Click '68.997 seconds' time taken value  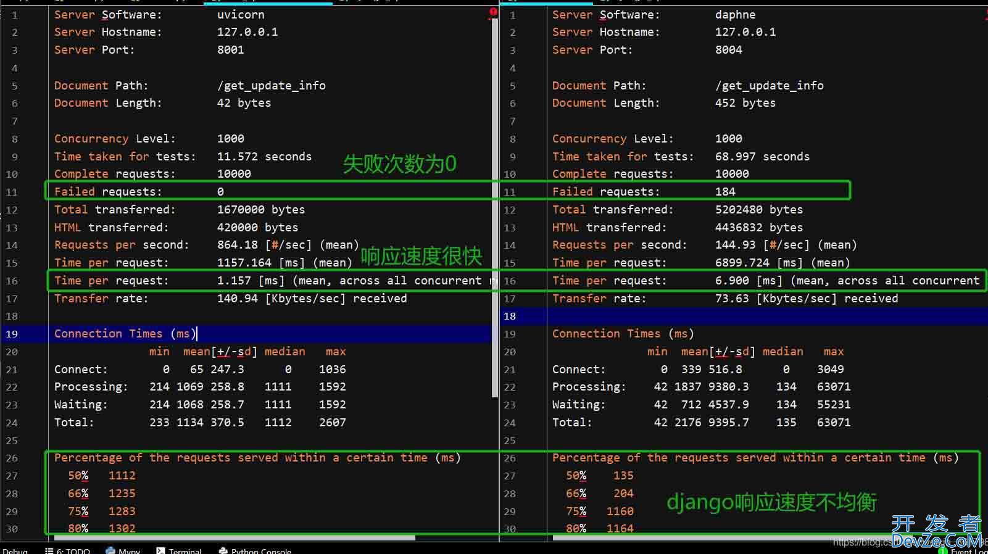pyautogui.click(x=762, y=157)
